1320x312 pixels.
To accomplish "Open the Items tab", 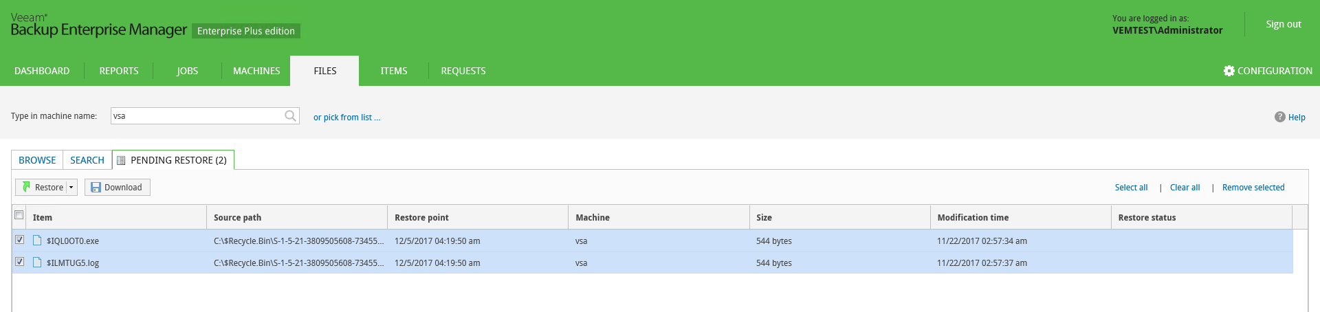I will point(394,71).
